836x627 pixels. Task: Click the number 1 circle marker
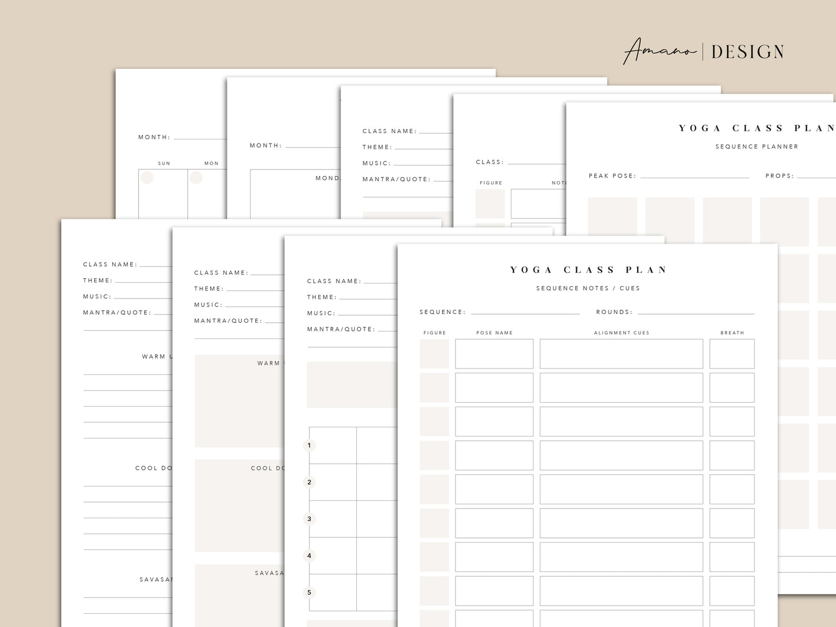click(309, 445)
